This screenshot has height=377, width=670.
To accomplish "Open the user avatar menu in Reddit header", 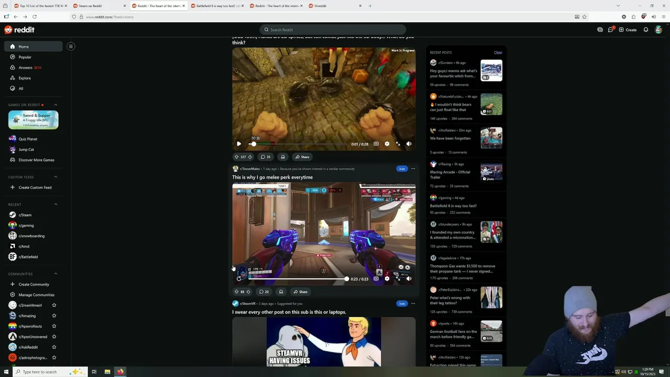I will coord(658,30).
